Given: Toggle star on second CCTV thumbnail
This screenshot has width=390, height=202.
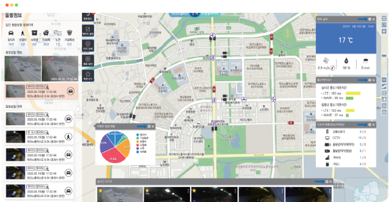Looking at the screenshot, I should (x=147, y=190).
